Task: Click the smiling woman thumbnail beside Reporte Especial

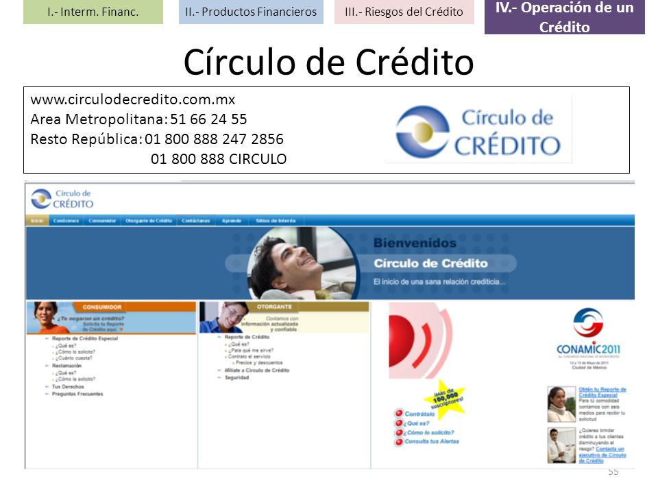Action: tap(561, 404)
